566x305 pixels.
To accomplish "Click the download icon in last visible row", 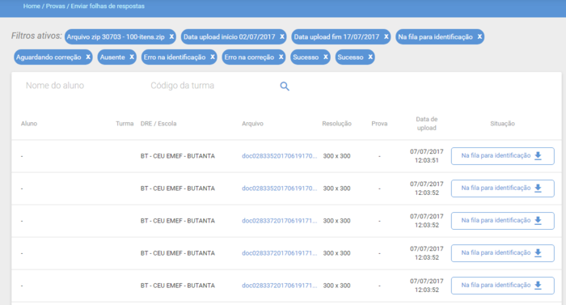I will (538, 285).
